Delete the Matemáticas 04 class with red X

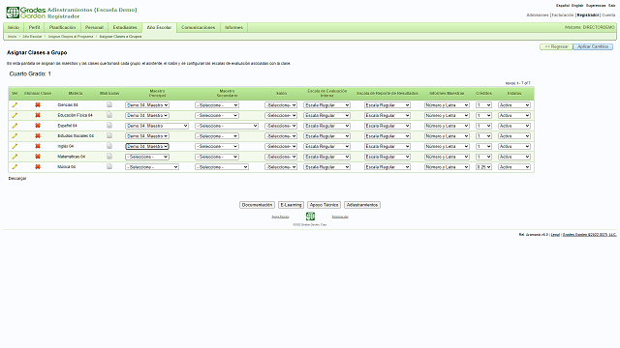click(38, 157)
